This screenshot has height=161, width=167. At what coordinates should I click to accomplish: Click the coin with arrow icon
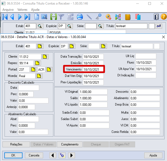click(x=109, y=17)
